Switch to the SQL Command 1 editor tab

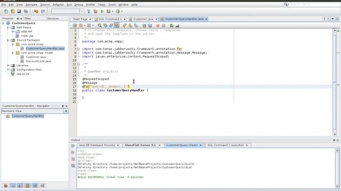coord(110,19)
